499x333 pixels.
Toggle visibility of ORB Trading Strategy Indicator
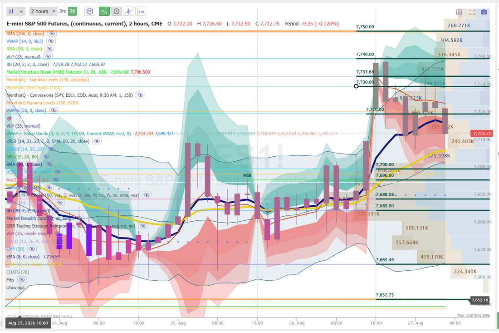click(x=143, y=226)
